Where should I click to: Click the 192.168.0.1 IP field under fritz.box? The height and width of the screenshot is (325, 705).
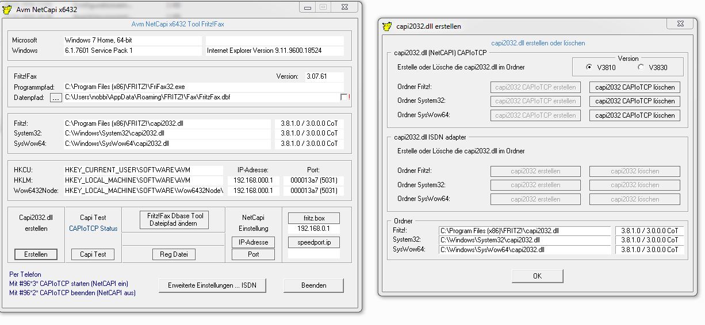pos(314,228)
